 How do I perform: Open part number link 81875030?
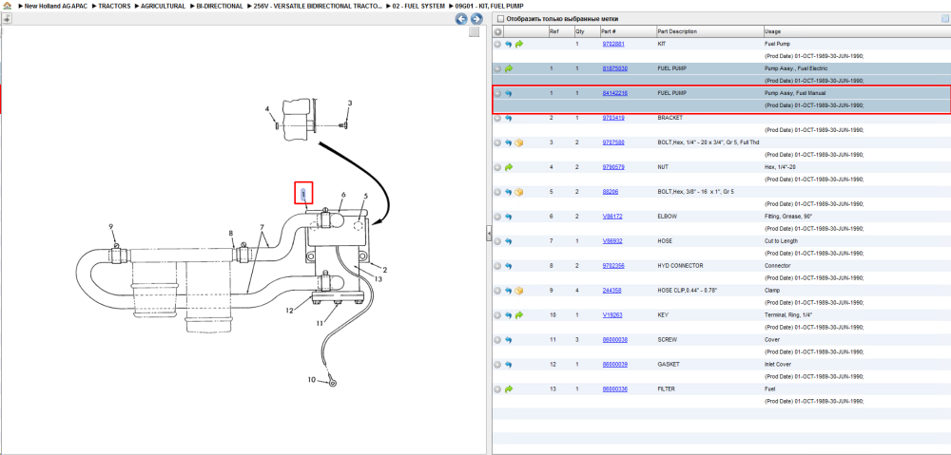point(614,69)
